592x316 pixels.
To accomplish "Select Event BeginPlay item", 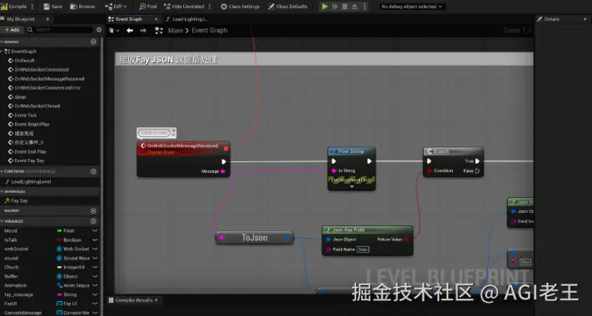I will coord(32,124).
